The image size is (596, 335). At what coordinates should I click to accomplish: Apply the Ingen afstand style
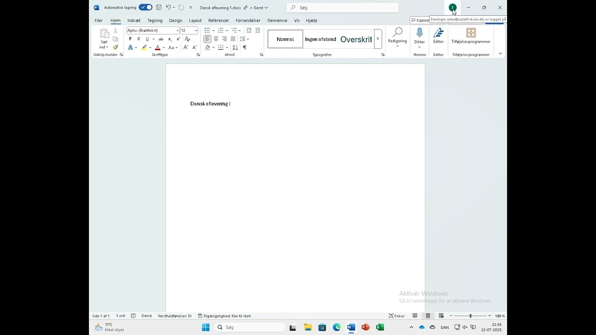(320, 39)
